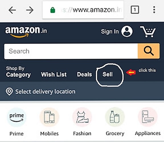Open the shopping cart
This screenshot has width=164, height=142.
pyautogui.click(x=148, y=32)
